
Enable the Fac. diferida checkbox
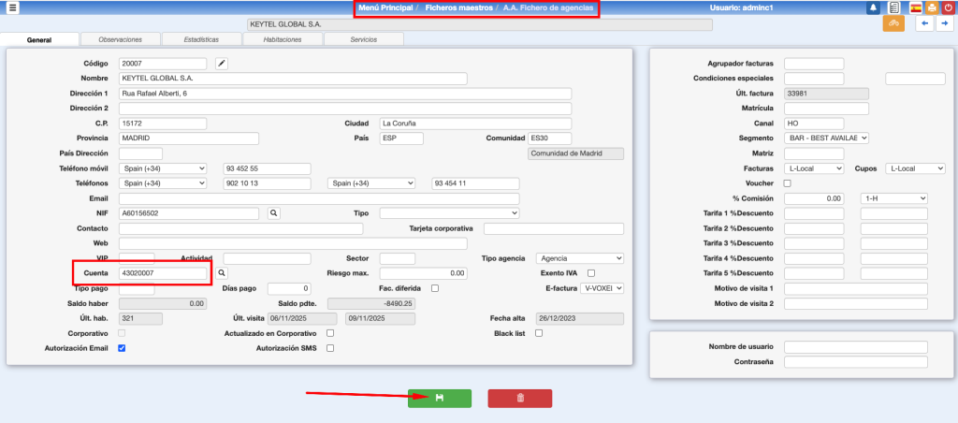tap(435, 288)
